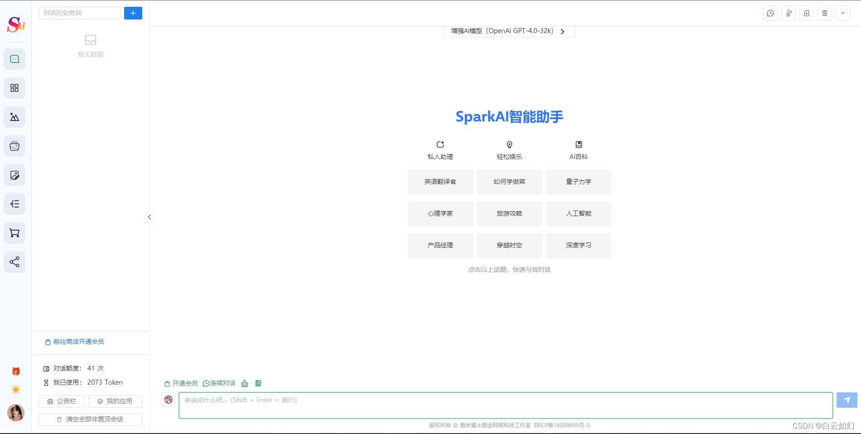This screenshot has width=861, height=434.
Task: Click the SparkAI logo in the sidebar
Action: [15, 24]
